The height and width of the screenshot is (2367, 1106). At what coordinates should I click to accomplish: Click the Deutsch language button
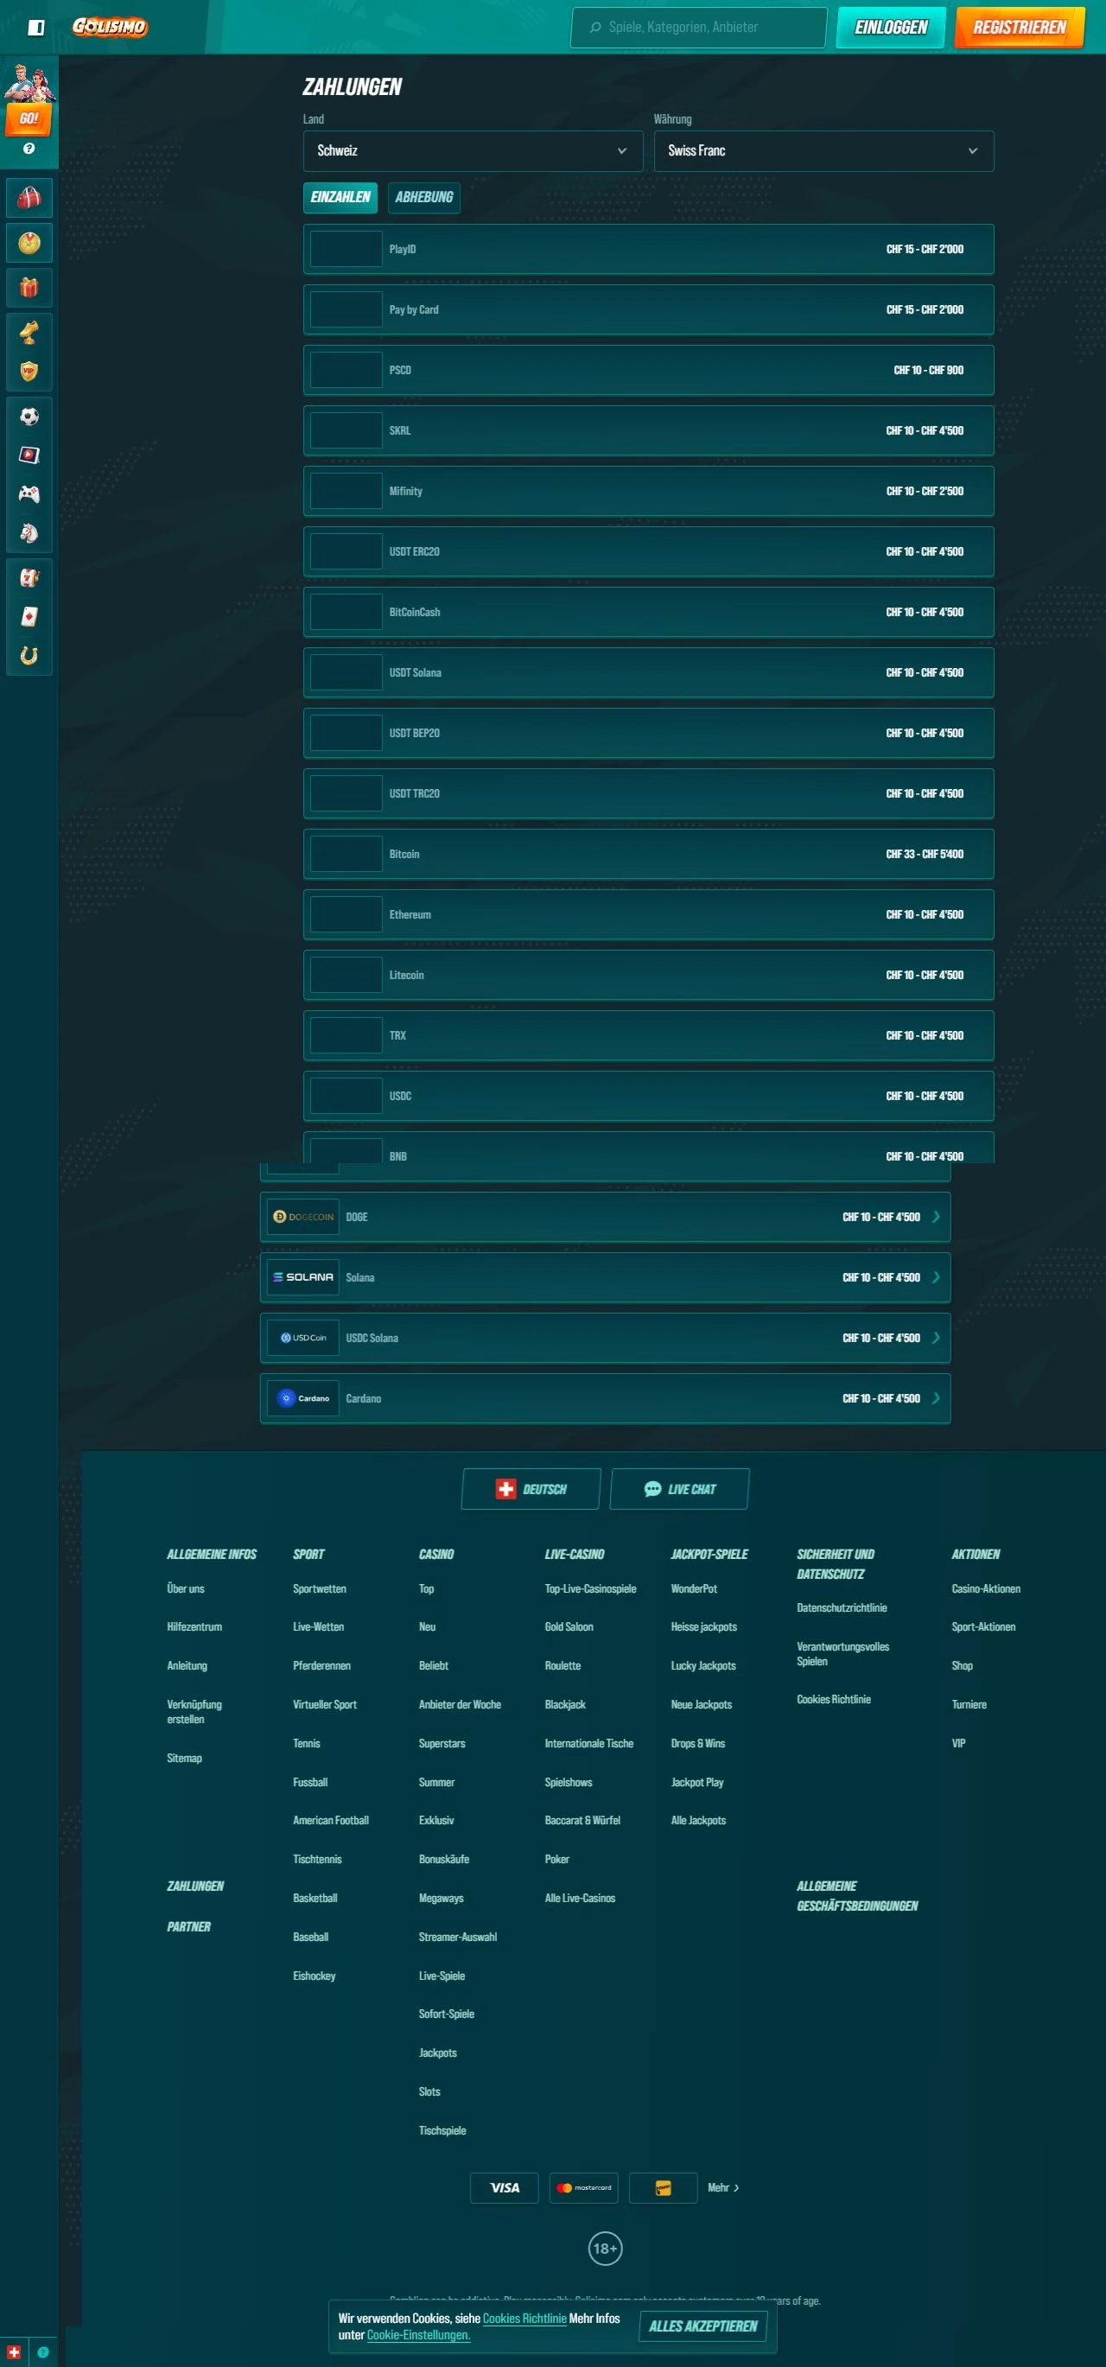[x=531, y=1489]
